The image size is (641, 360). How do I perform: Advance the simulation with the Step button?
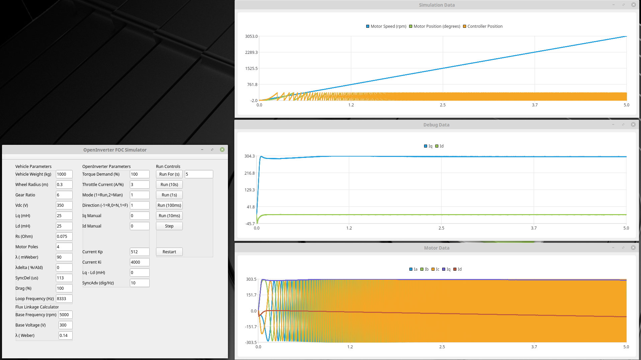(x=169, y=226)
